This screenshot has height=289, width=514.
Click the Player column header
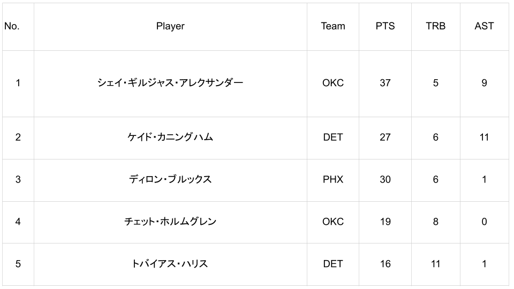(x=170, y=26)
